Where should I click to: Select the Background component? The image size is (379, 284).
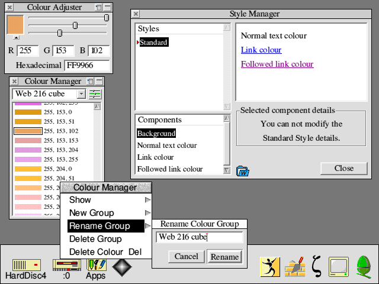156,133
